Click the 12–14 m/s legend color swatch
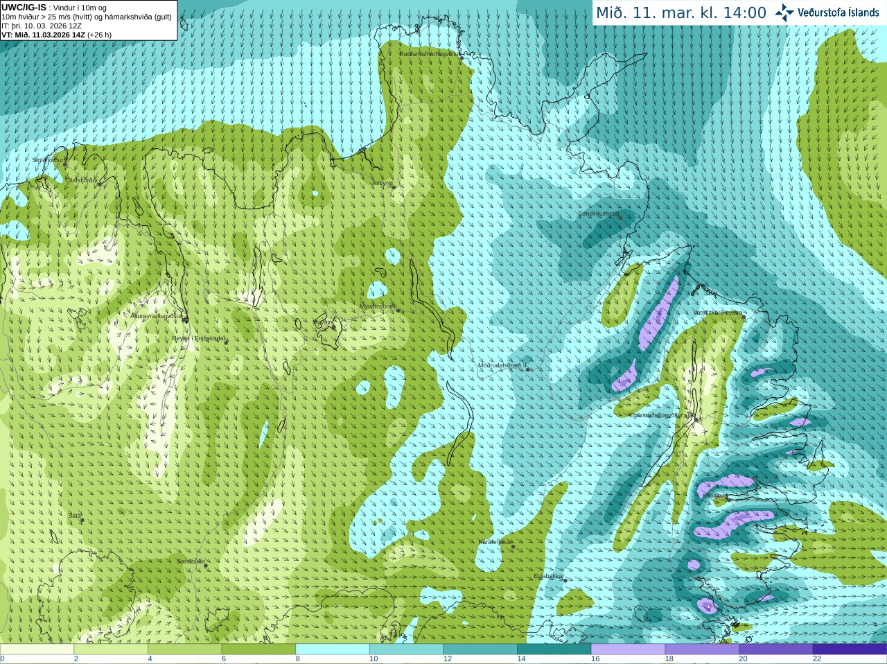Image resolution: width=887 pixels, height=664 pixels. (x=480, y=649)
